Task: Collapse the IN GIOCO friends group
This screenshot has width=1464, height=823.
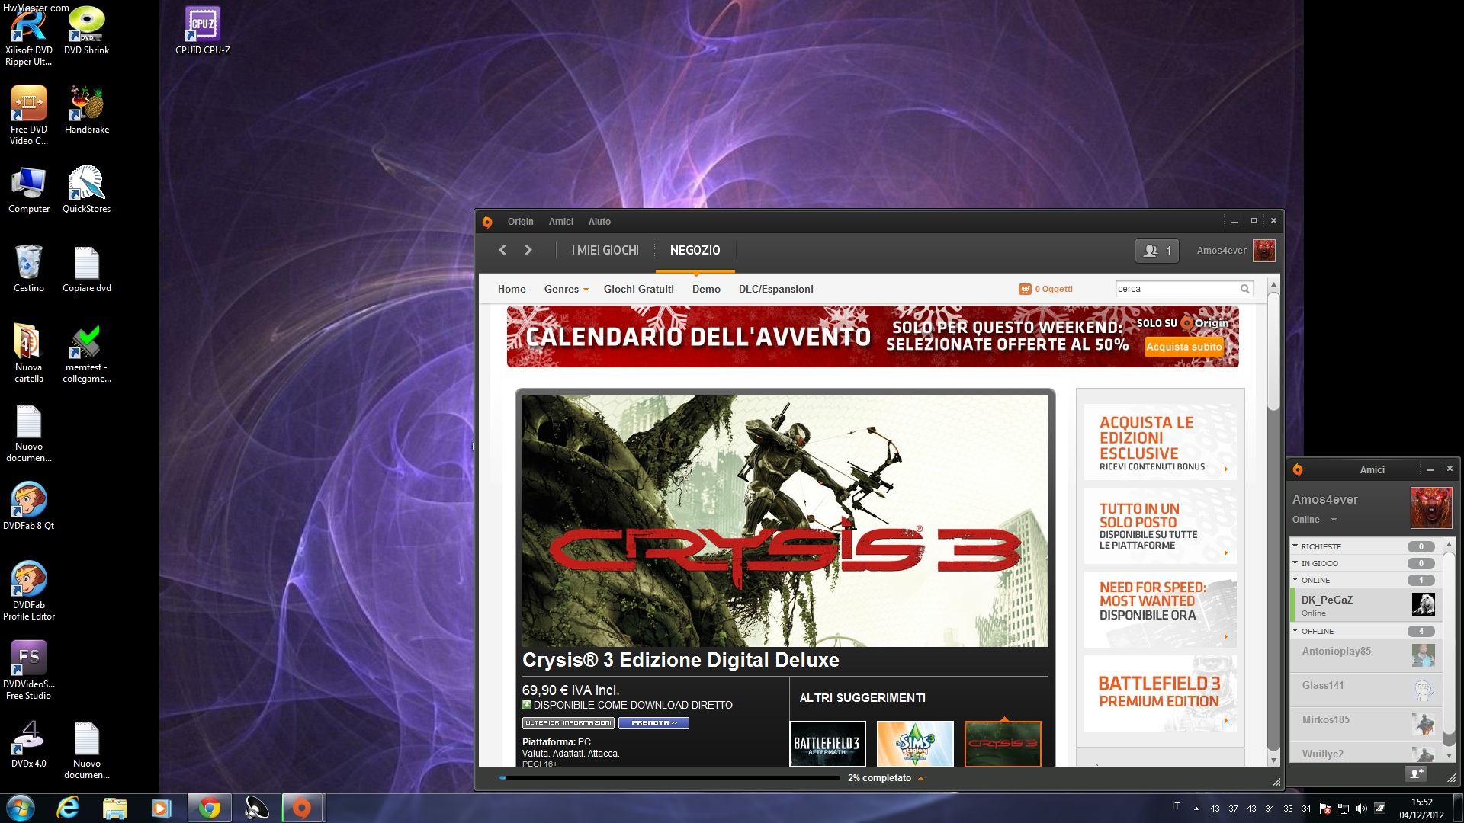Action: click(1295, 563)
